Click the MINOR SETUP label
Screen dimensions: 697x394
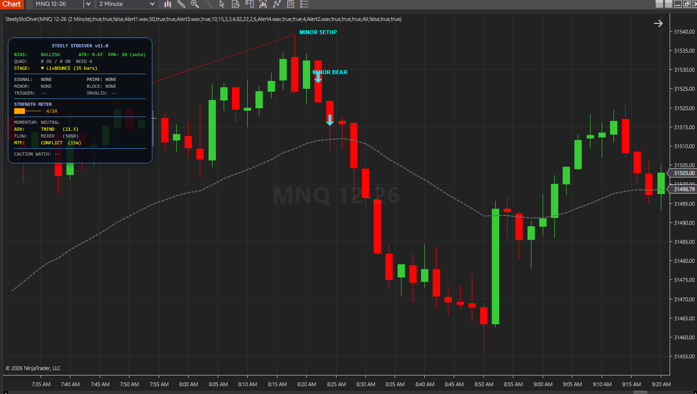[x=318, y=32]
